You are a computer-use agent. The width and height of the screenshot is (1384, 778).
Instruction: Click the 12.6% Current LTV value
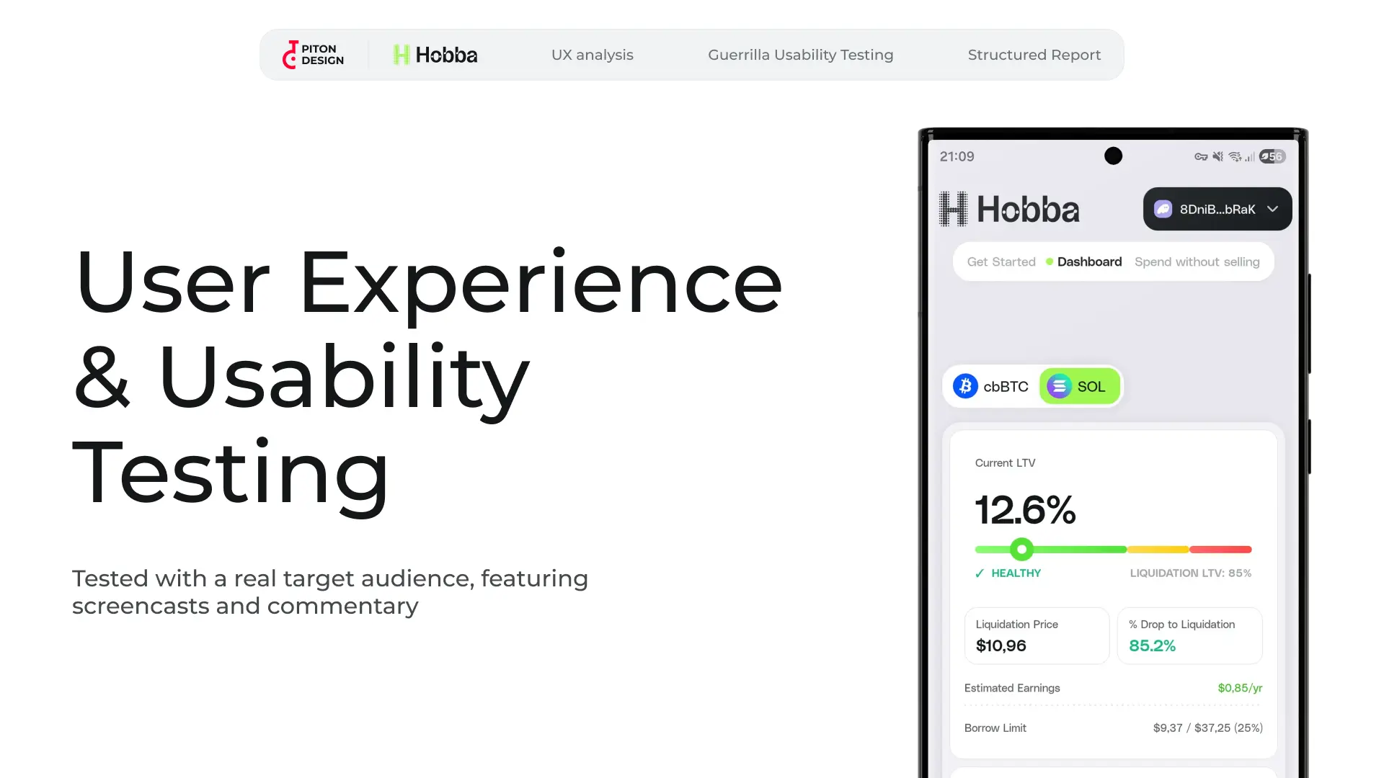[x=1025, y=510]
